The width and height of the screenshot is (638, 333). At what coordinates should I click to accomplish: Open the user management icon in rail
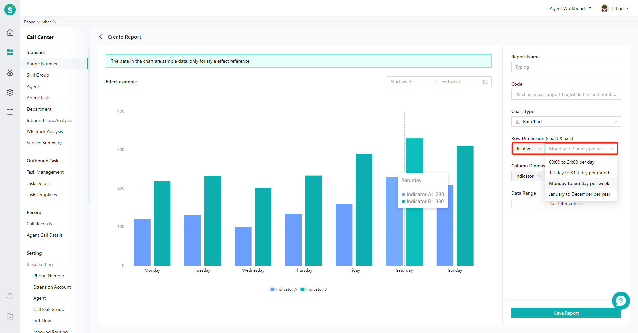coord(10,72)
